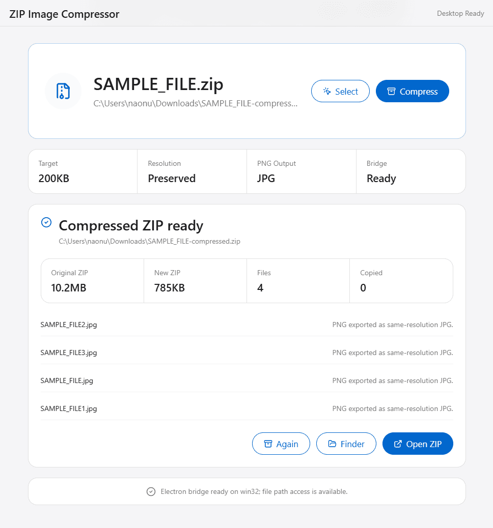Click the PNG Output label
The height and width of the screenshot is (528, 493).
pyautogui.click(x=277, y=163)
